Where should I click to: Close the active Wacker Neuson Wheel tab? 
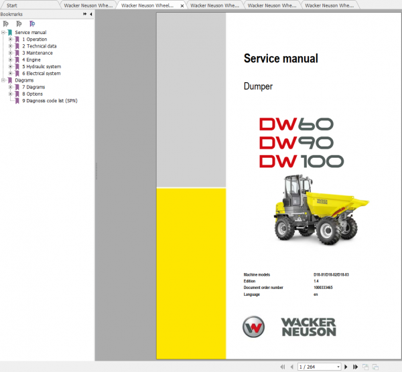point(182,5)
